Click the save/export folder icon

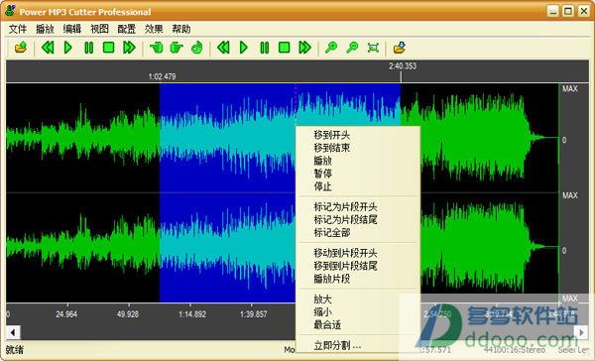(x=400, y=48)
